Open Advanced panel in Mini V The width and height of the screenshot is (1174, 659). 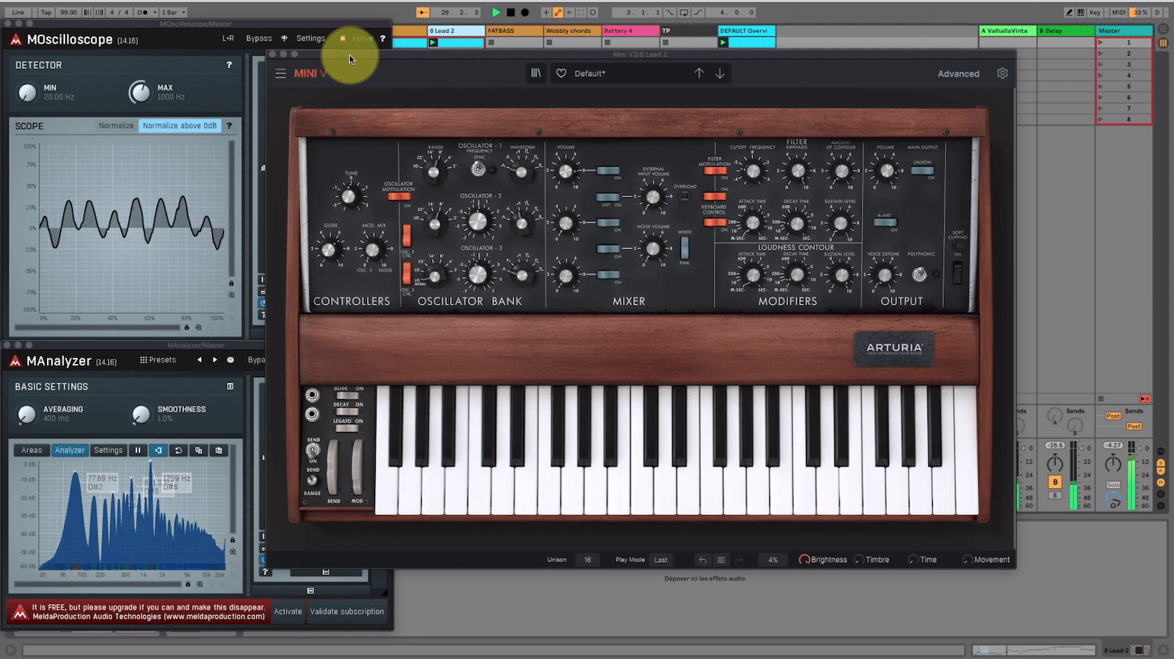click(x=958, y=74)
